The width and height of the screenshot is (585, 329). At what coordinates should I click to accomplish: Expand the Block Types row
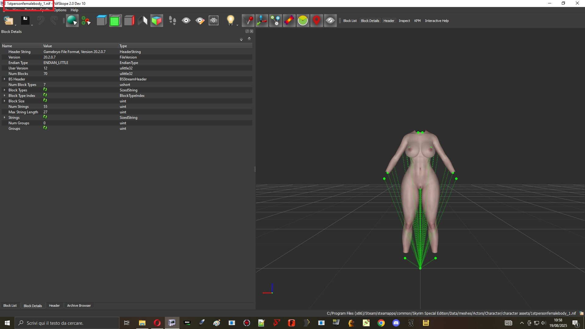4,90
